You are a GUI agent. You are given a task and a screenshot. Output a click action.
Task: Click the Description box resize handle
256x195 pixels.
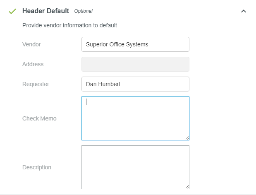point(187,187)
